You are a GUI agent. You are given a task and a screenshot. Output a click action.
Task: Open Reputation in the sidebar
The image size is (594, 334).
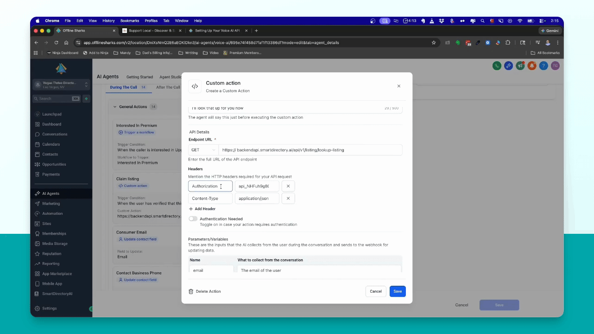51,254
